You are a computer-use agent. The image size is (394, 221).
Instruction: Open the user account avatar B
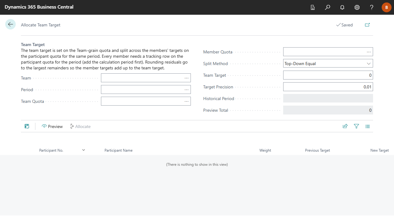pyautogui.click(x=387, y=7)
